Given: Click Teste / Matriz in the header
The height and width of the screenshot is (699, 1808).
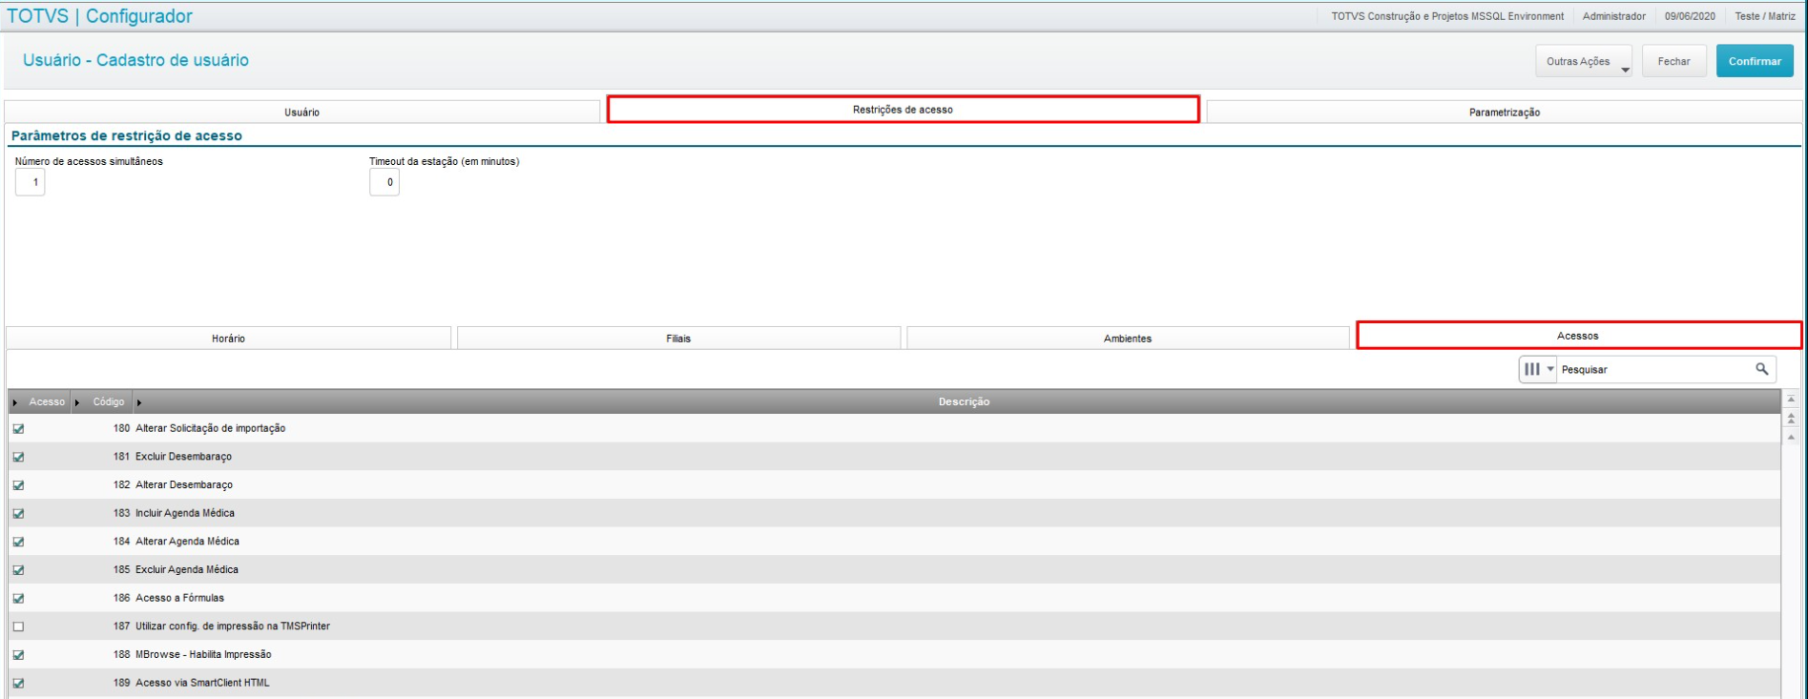Looking at the screenshot, I should (1765, 16).
